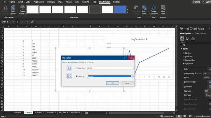Image resolution: width=211 pixels, height=118 pixels.
Task: Expand the Chart Styles gallery more arrow
Action: coord(128,12)
